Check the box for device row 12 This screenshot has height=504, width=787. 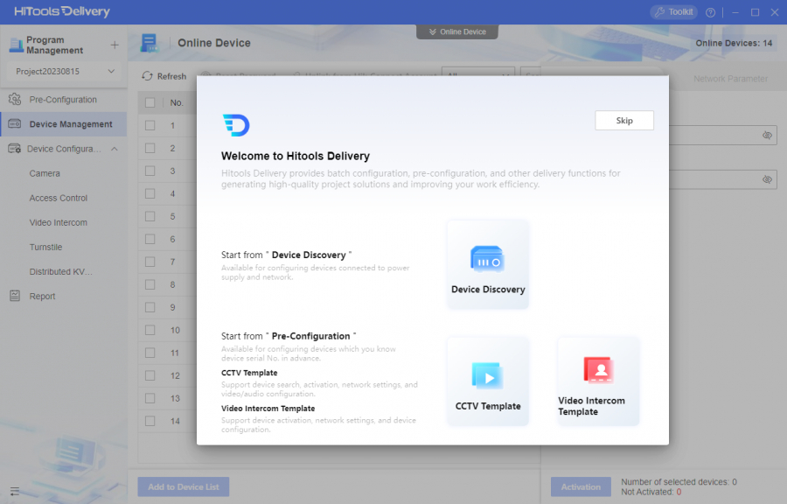point(150,375)
